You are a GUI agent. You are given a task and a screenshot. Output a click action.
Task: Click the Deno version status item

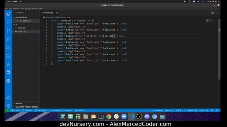click(204, 110)
